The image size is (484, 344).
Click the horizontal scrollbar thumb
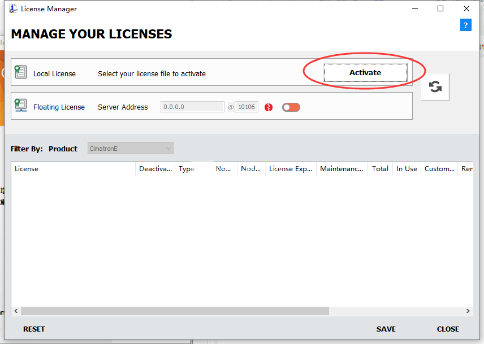coord(175,311)
